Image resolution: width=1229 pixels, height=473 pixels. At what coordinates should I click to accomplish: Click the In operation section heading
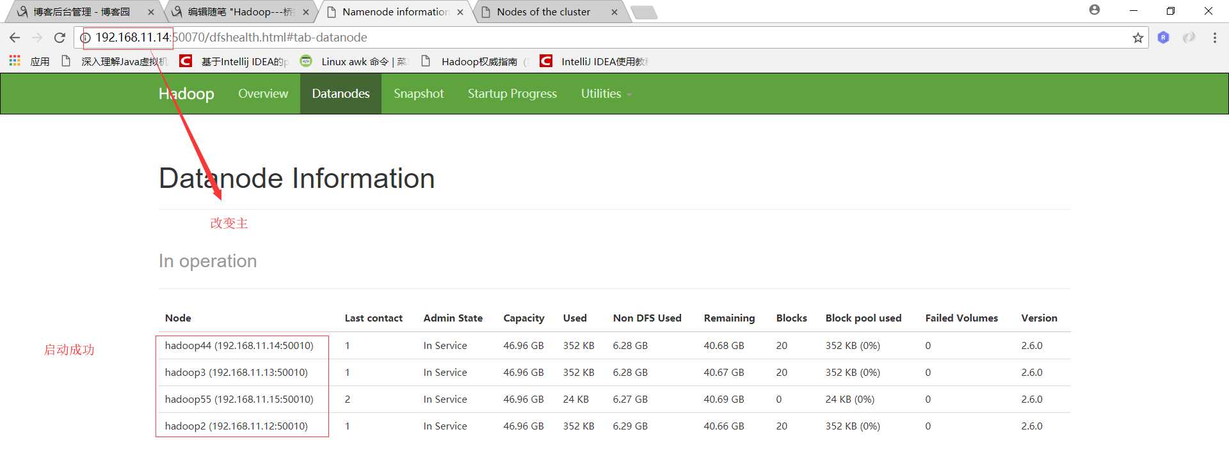click(x=207, y=261)
